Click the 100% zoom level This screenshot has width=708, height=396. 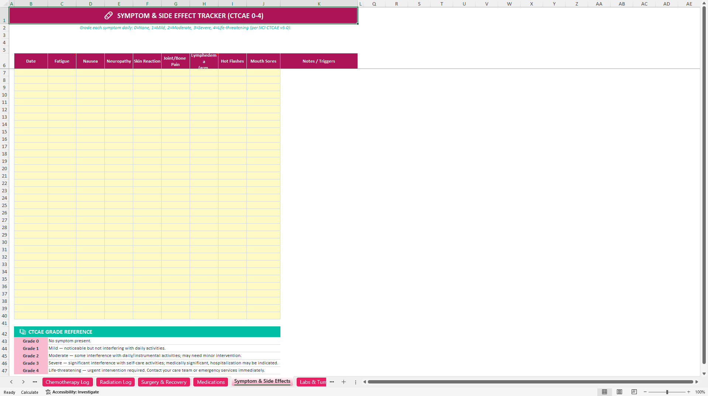pyautogui.click(x=700, y=392)
